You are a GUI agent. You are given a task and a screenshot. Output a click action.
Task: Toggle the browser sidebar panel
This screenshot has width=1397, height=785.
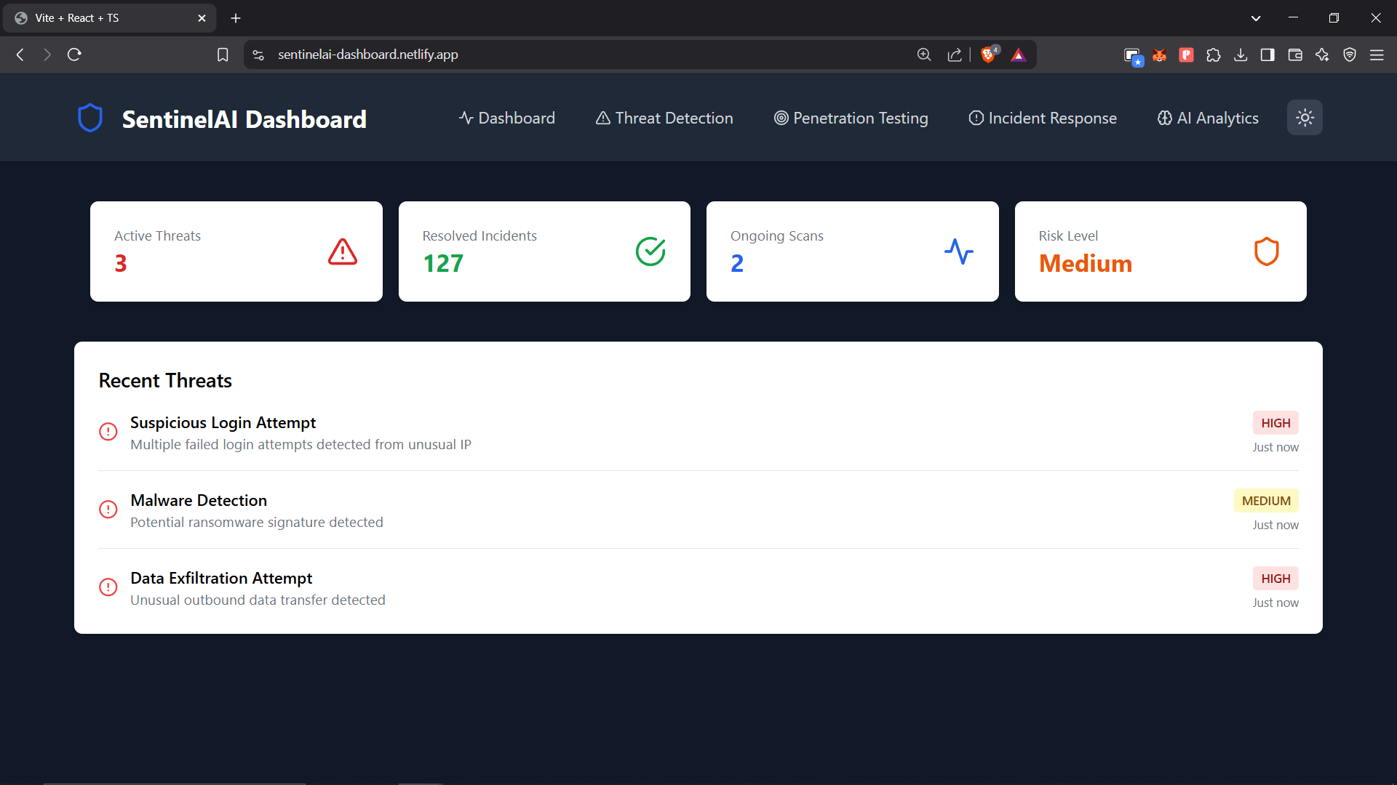pyautogui.click(x=1267, y=55)
